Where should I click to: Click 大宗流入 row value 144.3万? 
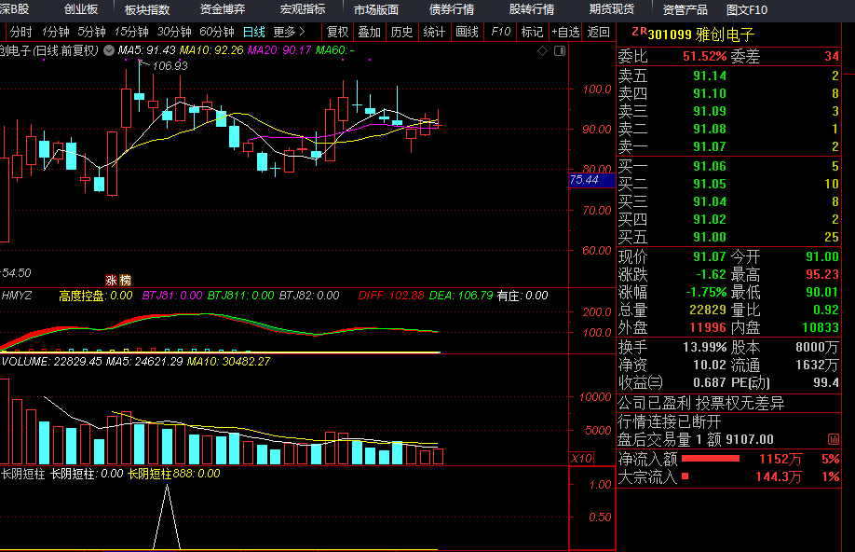point(779,477)
